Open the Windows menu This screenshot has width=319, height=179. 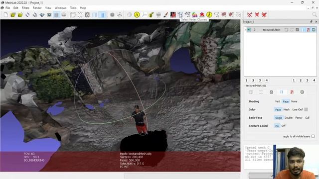tap(60, 8)
